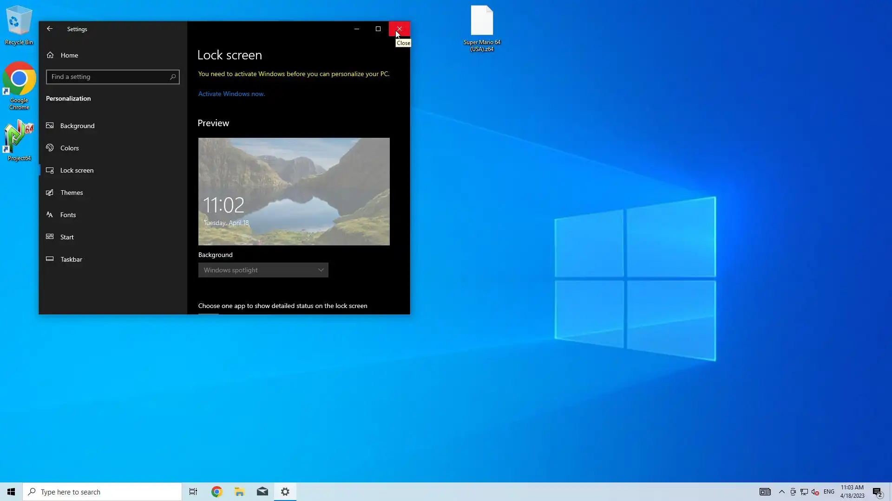This screenshot has height=501, width=892.
Task: Open Fonts settings page
Action: point(68,215)
